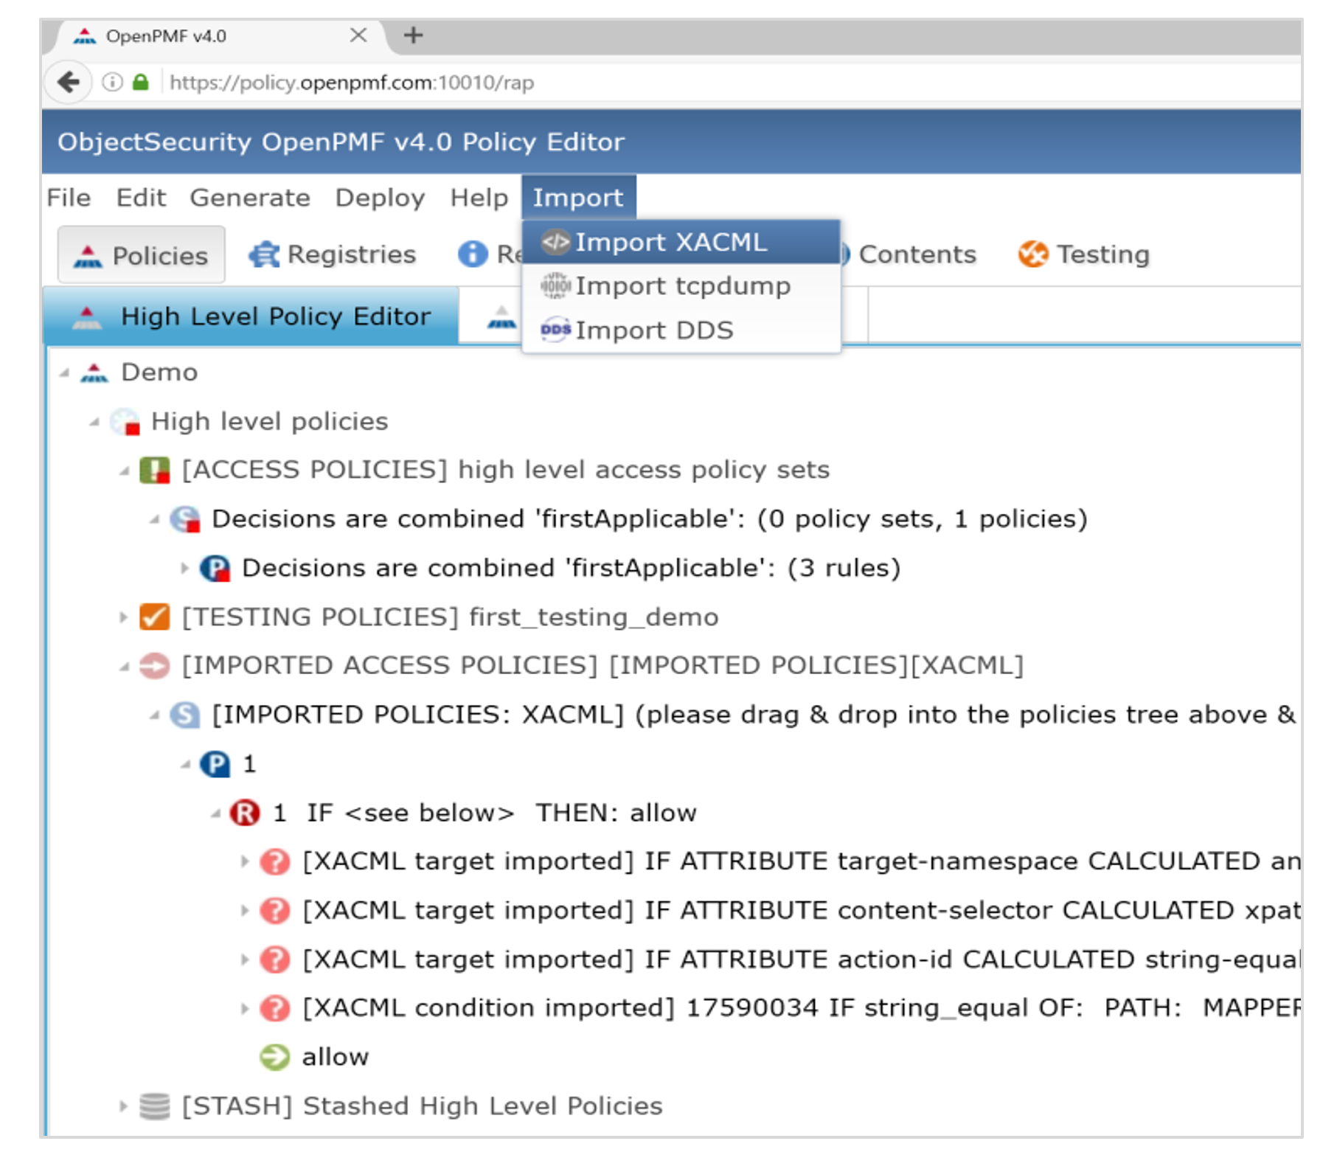Viewport: 1323px width, 1155px height.
Task: Click the green padlock security icon
Action: tap(140, 82)
